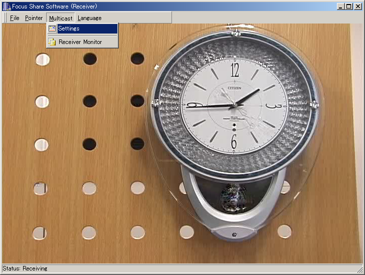
Task: Click the Settings icon in Multicast menu
Action: pyautogui.click(x=52, y=29)
